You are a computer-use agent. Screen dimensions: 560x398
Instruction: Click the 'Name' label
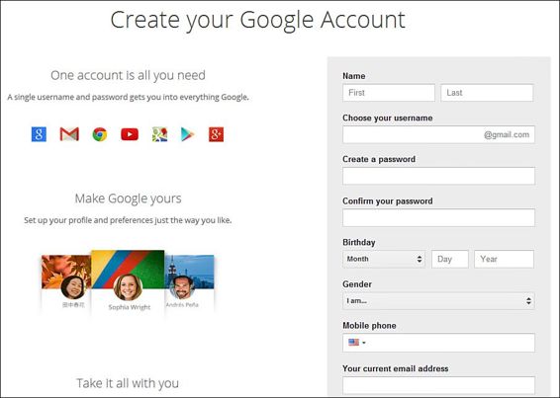353,76
